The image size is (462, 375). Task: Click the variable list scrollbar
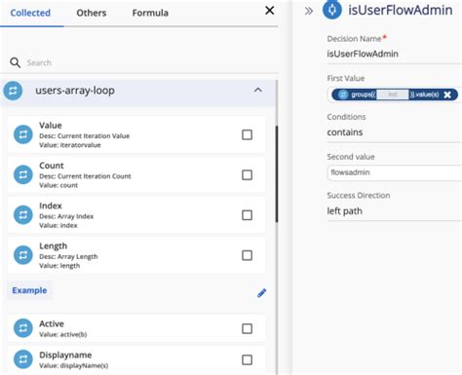[277, 173]
